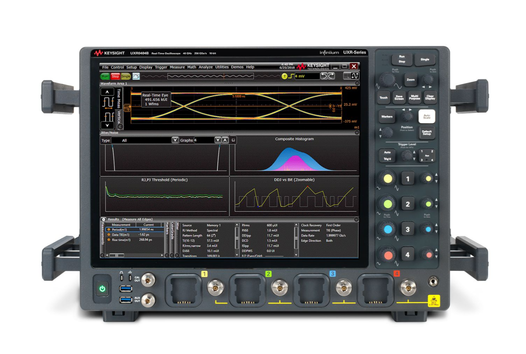Open the Graphs count dropdown

coord(218,140)
